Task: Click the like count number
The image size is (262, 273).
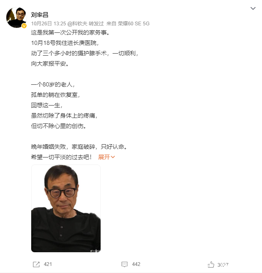Action: coord(223,265)
